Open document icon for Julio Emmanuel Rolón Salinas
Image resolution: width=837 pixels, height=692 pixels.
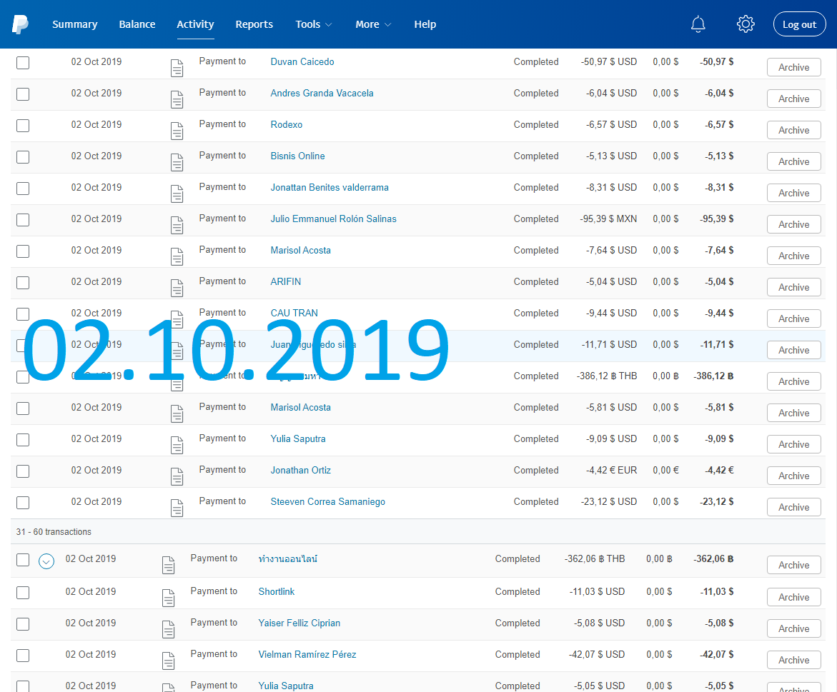coord(177,225)
